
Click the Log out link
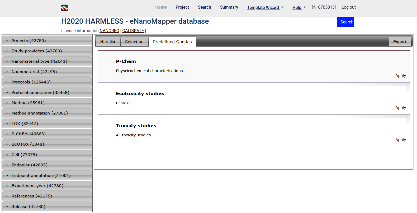348,7
